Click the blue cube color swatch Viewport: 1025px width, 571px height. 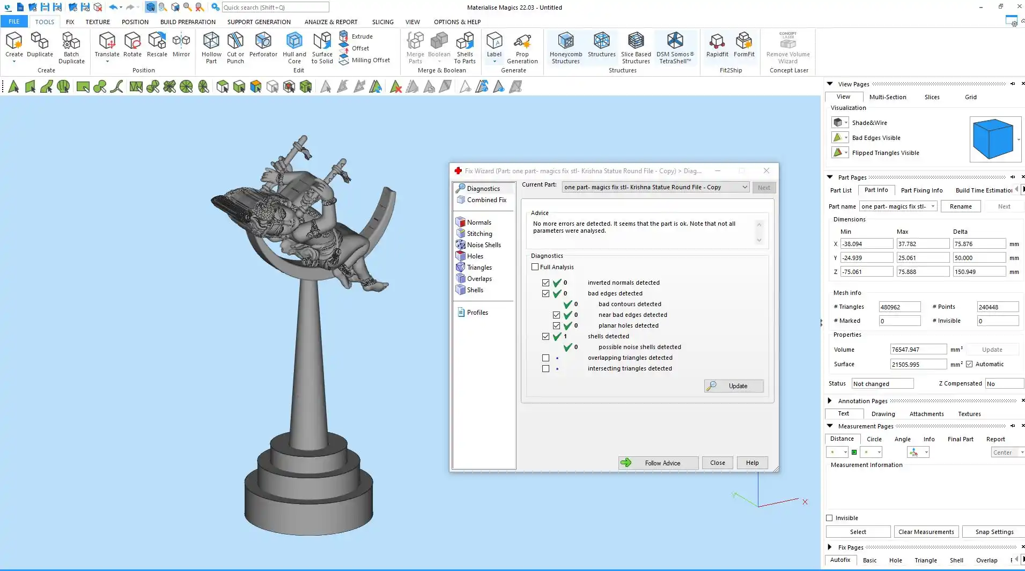coord(992,139)
